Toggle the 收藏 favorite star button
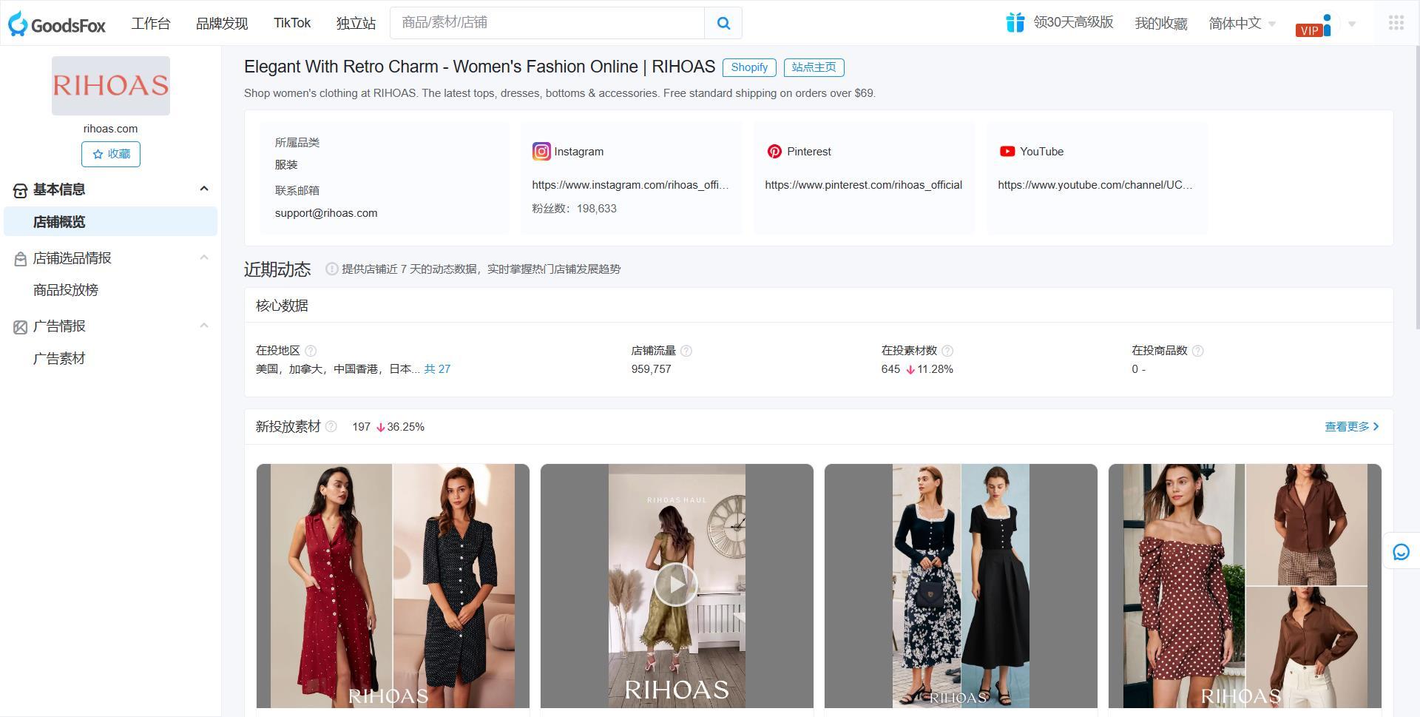Image resolution: width=1420 pixels, height=717 pixels. (110, 154)
